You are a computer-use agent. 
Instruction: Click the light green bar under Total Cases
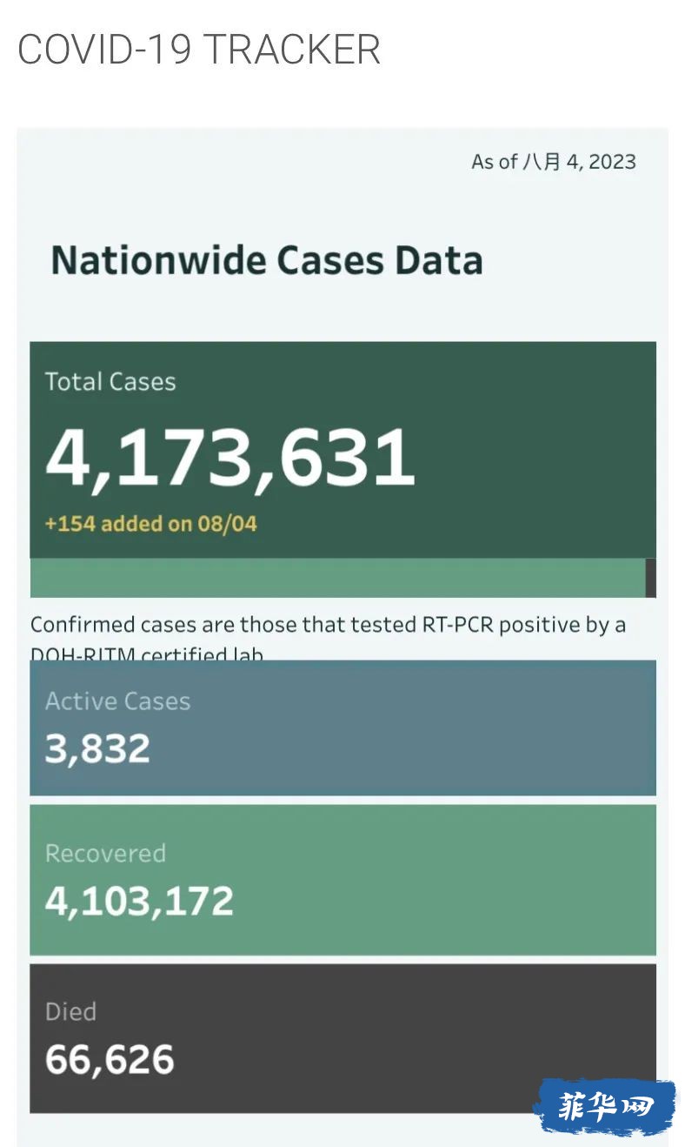click(337, 578)
